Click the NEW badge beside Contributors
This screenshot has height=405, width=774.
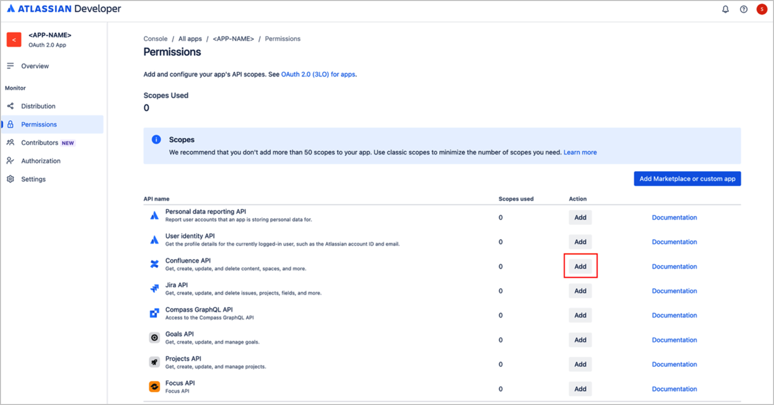[68, 143]
